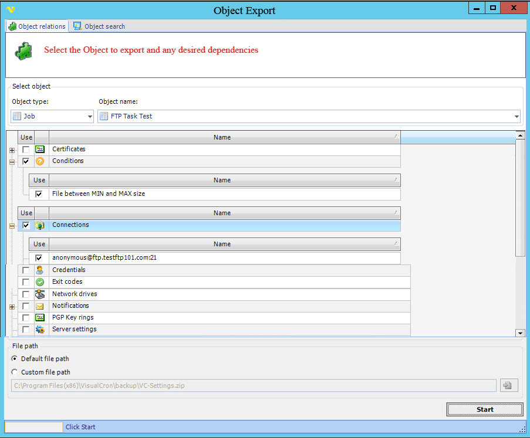Image resolution: width=530 pixels, height=438 pixels.
Task: Click the Certificates row icon
Action: pos(40,150)
